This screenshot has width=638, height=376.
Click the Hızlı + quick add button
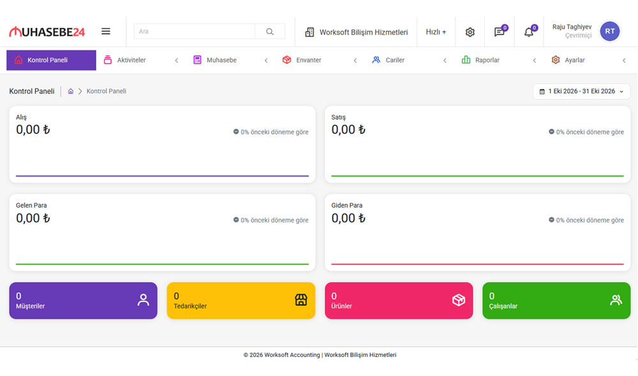pyautogui.click(x=436, y=32)
